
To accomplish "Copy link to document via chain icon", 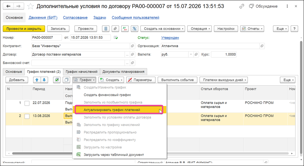I will tap(242, 6).
